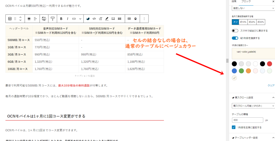Click the block drag handle dots
The image size is (275, 141).
click(x=15, y=19)
